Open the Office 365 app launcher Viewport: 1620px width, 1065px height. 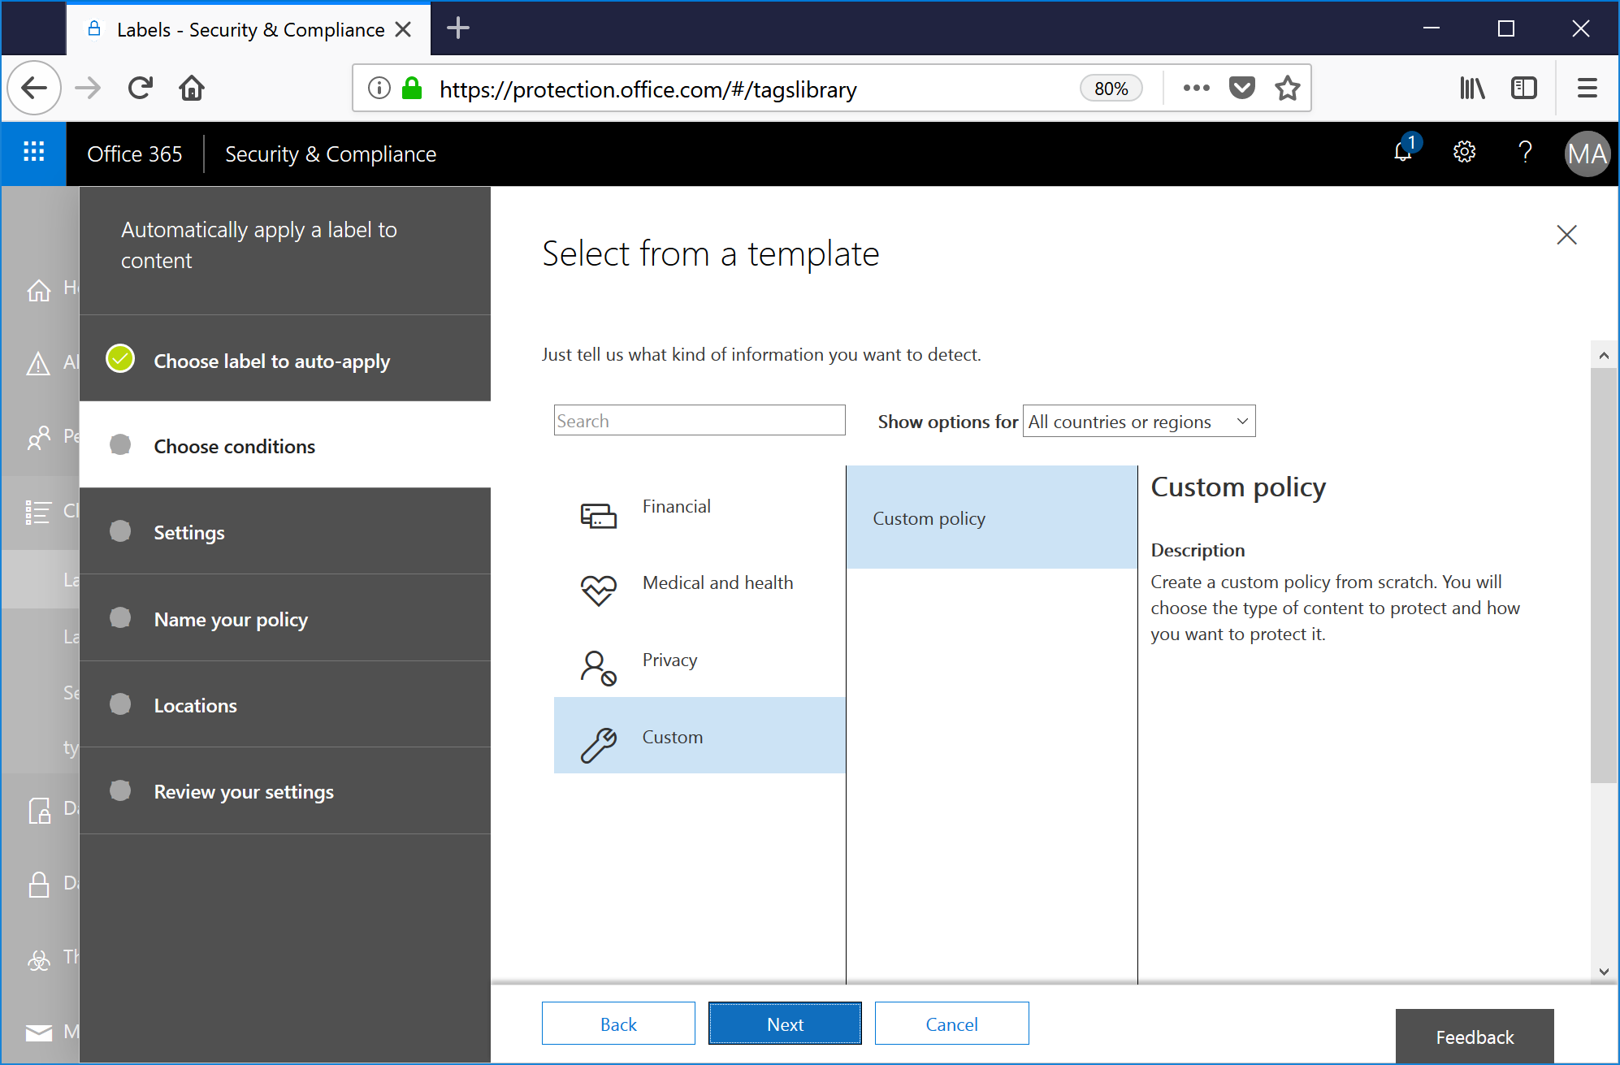[33, 154]
